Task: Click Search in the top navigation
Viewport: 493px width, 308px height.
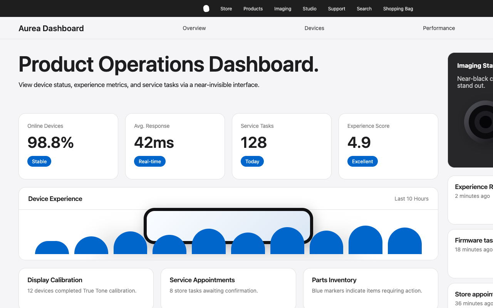Action: pos(364,9)
